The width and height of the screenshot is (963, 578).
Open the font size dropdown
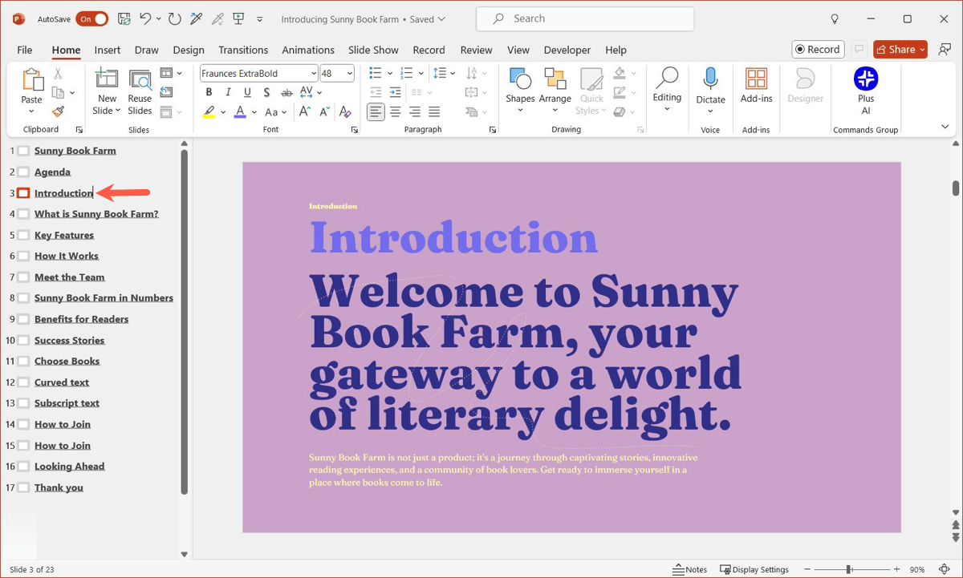(350, 74)
